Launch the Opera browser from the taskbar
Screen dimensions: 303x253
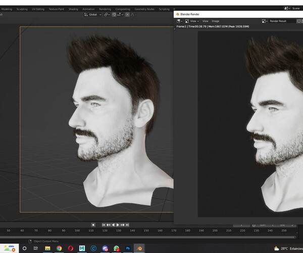[x=71, y=248]
